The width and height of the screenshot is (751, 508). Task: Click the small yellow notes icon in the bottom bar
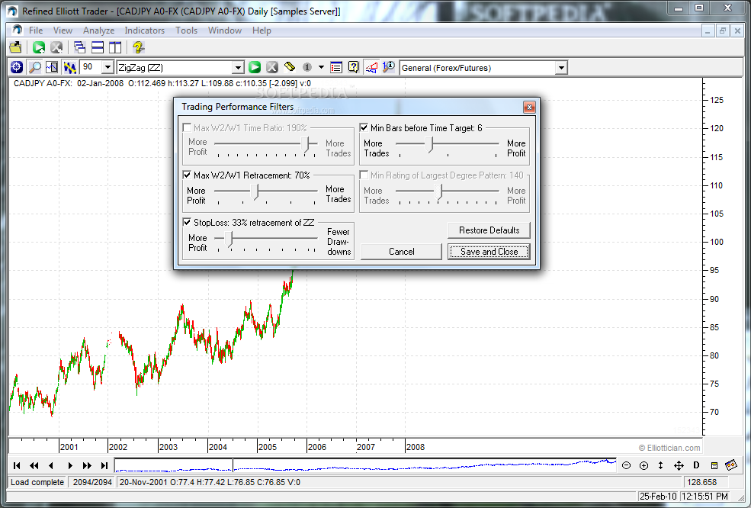pos(714,465)
